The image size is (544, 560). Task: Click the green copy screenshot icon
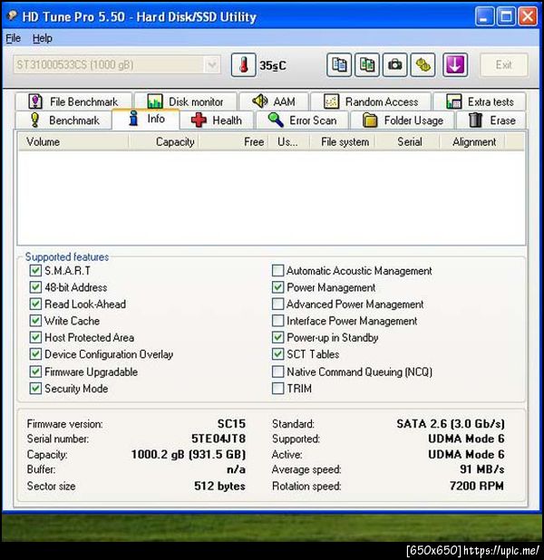point(367,65)
